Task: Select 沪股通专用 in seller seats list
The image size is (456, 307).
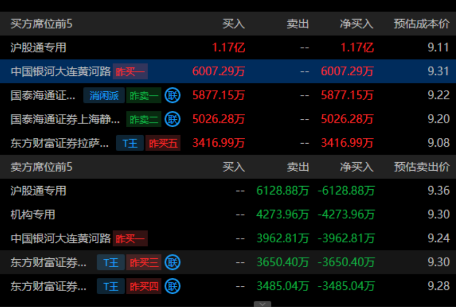Action: pos(38,191)
